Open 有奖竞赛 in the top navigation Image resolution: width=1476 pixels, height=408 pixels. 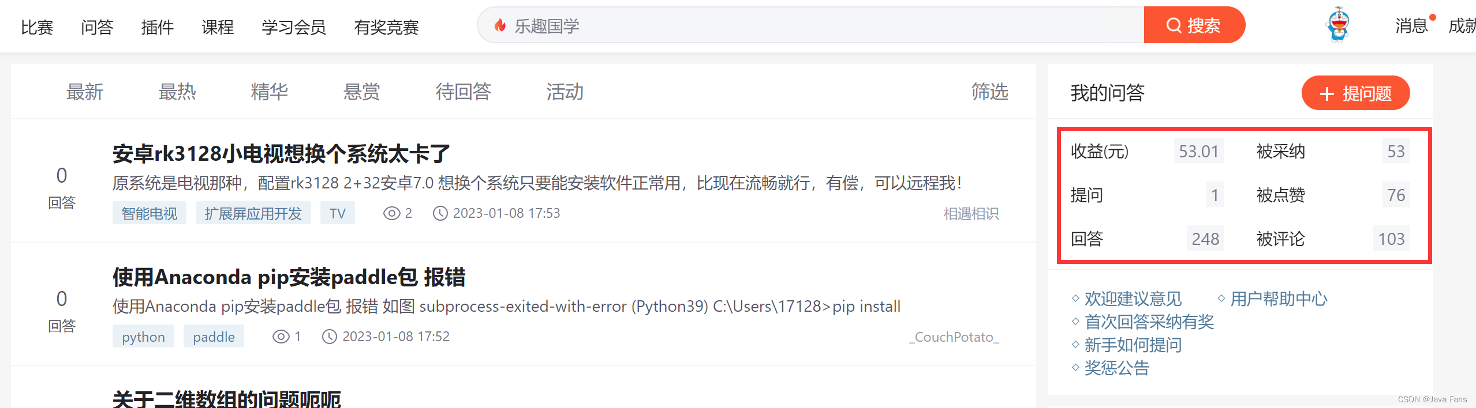click(386, 27)
